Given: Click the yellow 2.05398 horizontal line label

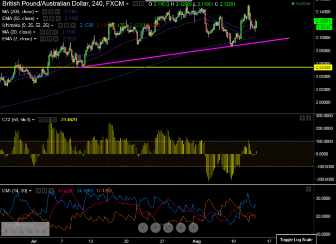Looking at the screenshot, I should pos(323,67).
